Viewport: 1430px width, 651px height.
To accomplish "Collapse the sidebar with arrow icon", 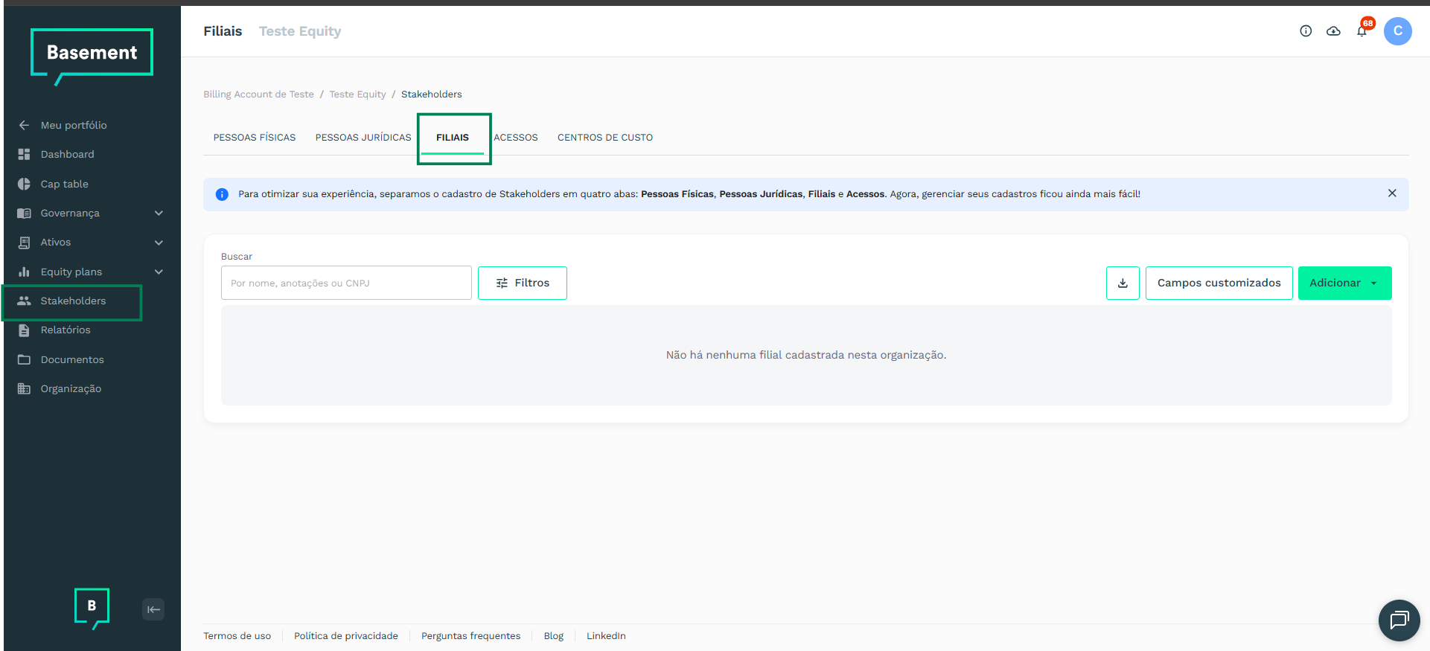I will pos(153,609).
